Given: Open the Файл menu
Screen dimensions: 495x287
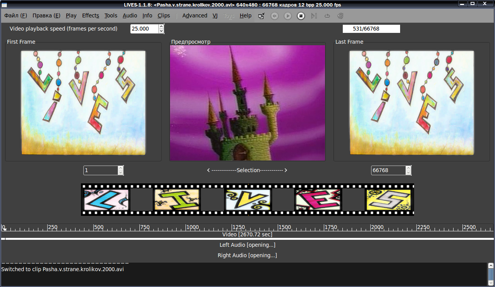Looking at the screenshot, I should (x=15, y=15).
